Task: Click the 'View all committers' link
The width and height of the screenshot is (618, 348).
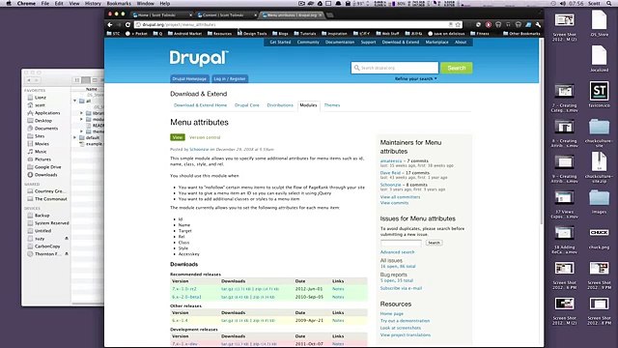Action: tap(400, 197)
